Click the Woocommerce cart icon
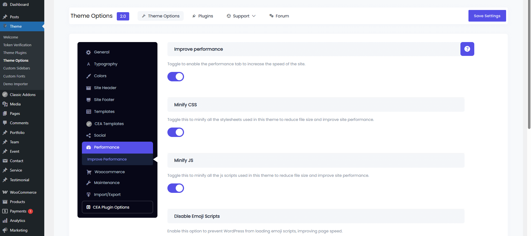The image size is (531, 236). [x=89, y=172]
